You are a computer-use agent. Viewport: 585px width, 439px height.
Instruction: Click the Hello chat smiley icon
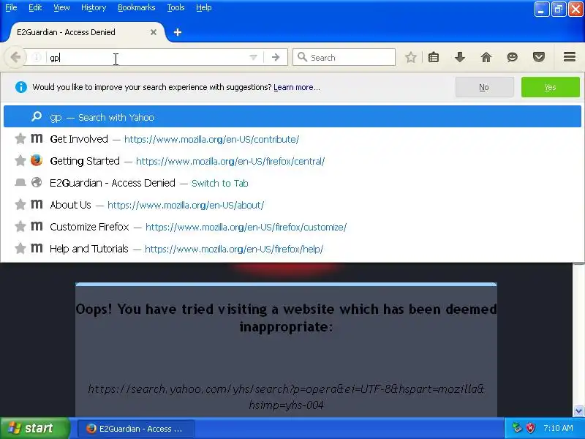[513, 58]
